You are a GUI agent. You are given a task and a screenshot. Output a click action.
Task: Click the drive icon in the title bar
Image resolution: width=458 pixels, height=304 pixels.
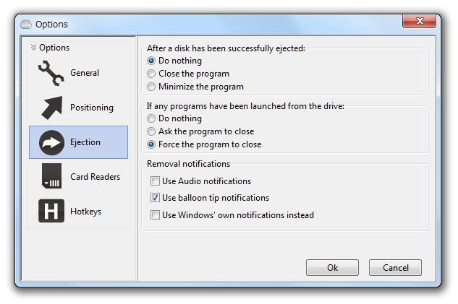[x=26, y=25]
